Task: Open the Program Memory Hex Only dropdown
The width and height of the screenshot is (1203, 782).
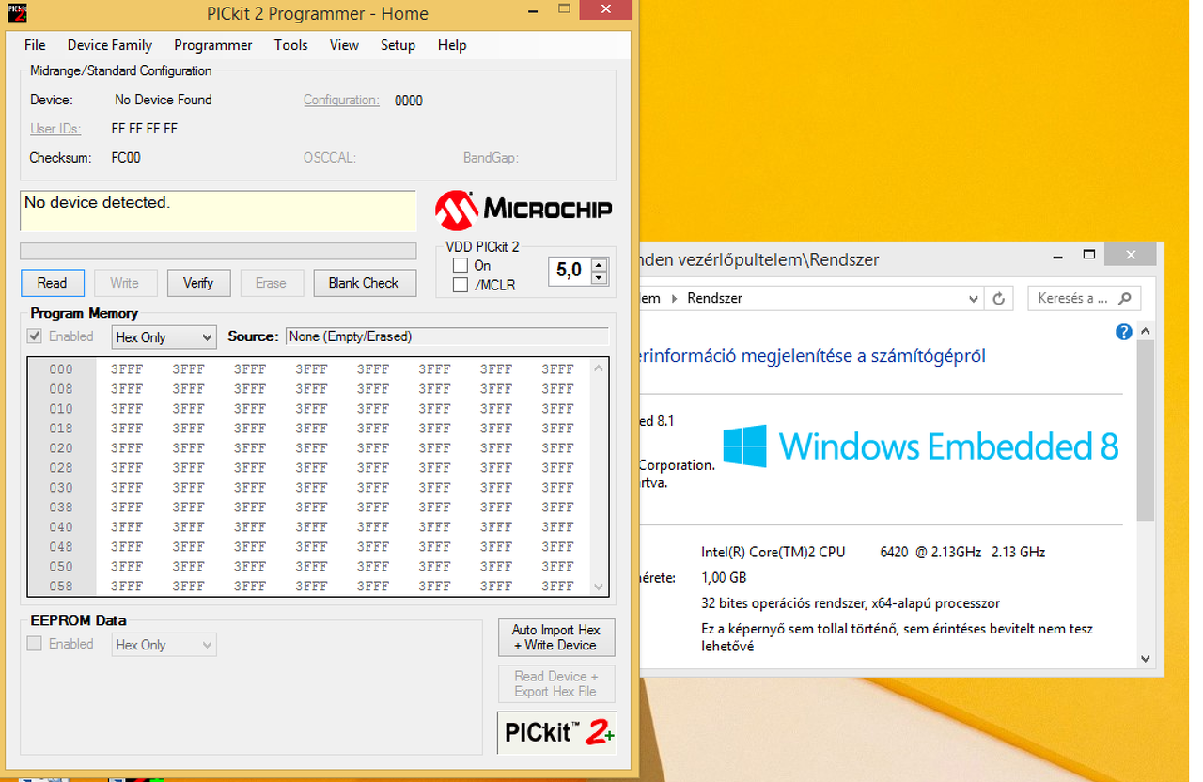Action: [164, 337]
